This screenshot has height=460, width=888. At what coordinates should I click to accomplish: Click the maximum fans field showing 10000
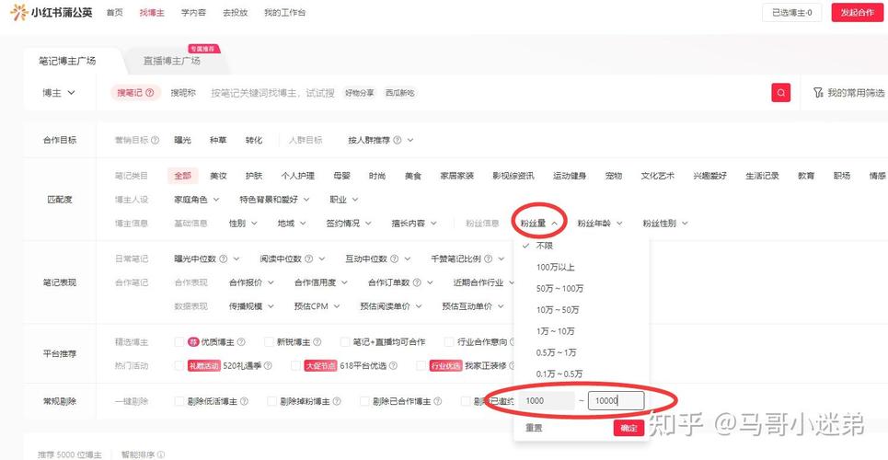click(617, 401)
